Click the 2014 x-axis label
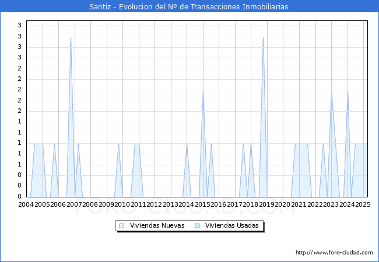The image size is (379, 262). coord(187,204)
